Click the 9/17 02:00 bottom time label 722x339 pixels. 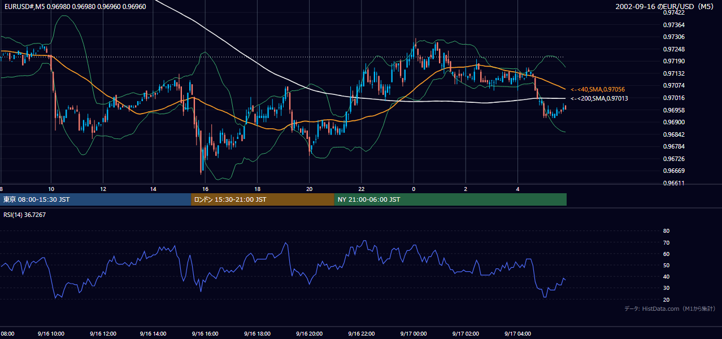[466, 334]
